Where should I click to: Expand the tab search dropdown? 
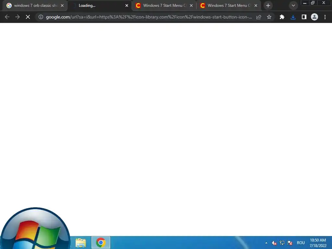[293, 6]
